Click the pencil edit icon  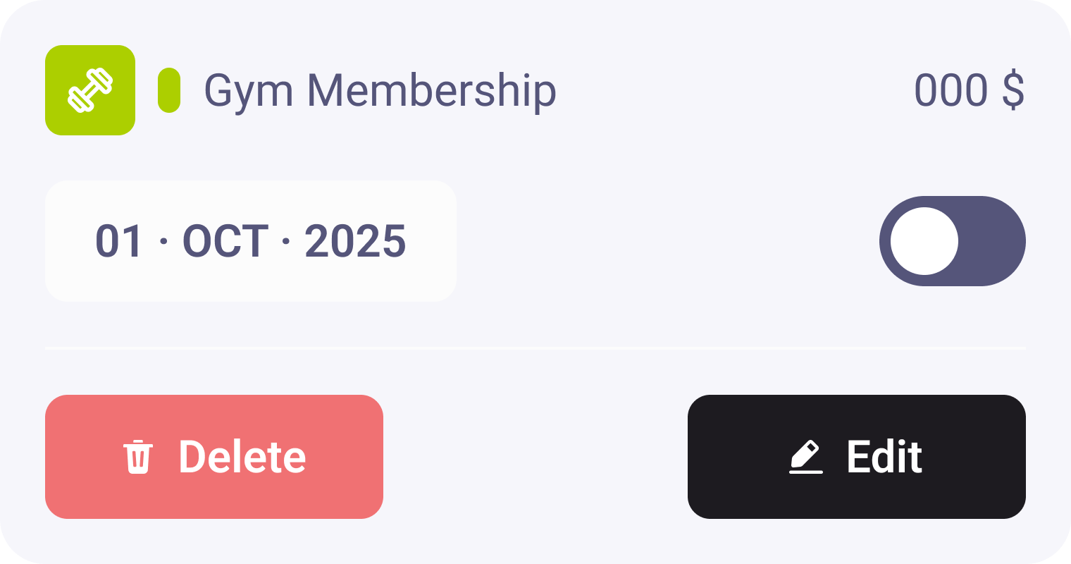coord(806,457)
